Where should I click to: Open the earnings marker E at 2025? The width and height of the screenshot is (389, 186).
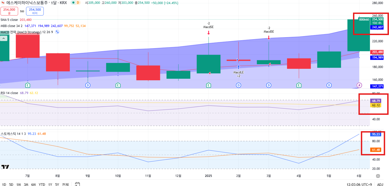click(208, 85)
